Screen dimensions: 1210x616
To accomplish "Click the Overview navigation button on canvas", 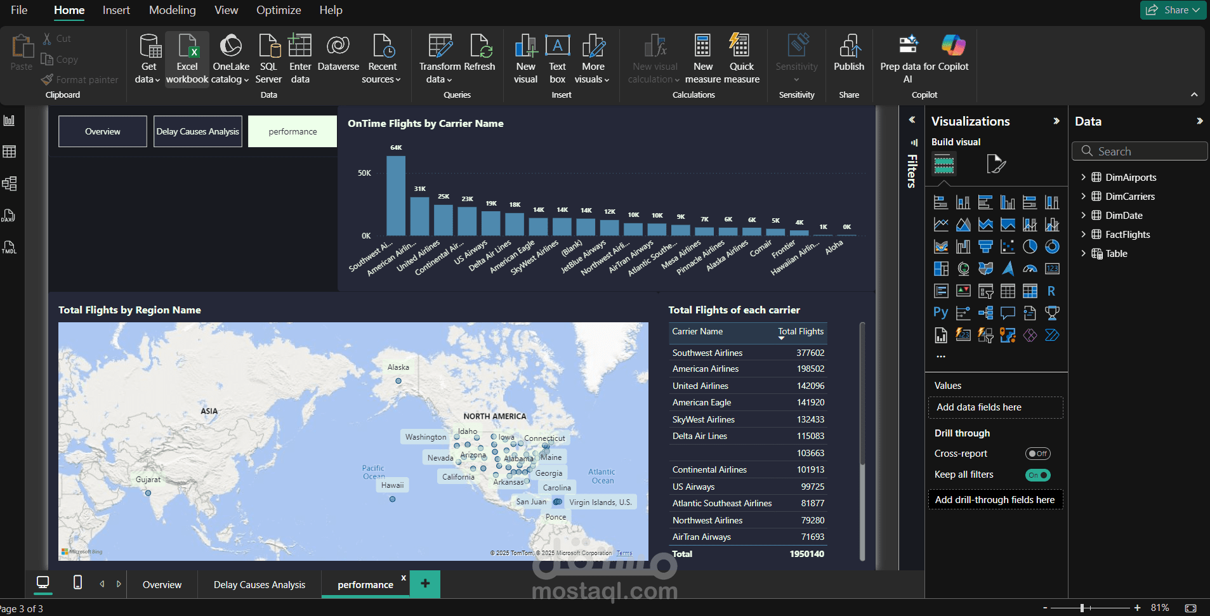I will pos(103,131).
